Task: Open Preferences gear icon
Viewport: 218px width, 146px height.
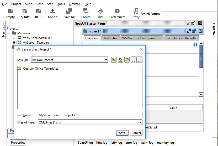Action: coord(117,13)
